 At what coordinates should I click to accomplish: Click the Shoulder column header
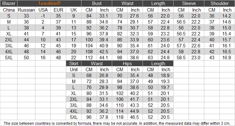pyautogui.click(x=219, y=3)
